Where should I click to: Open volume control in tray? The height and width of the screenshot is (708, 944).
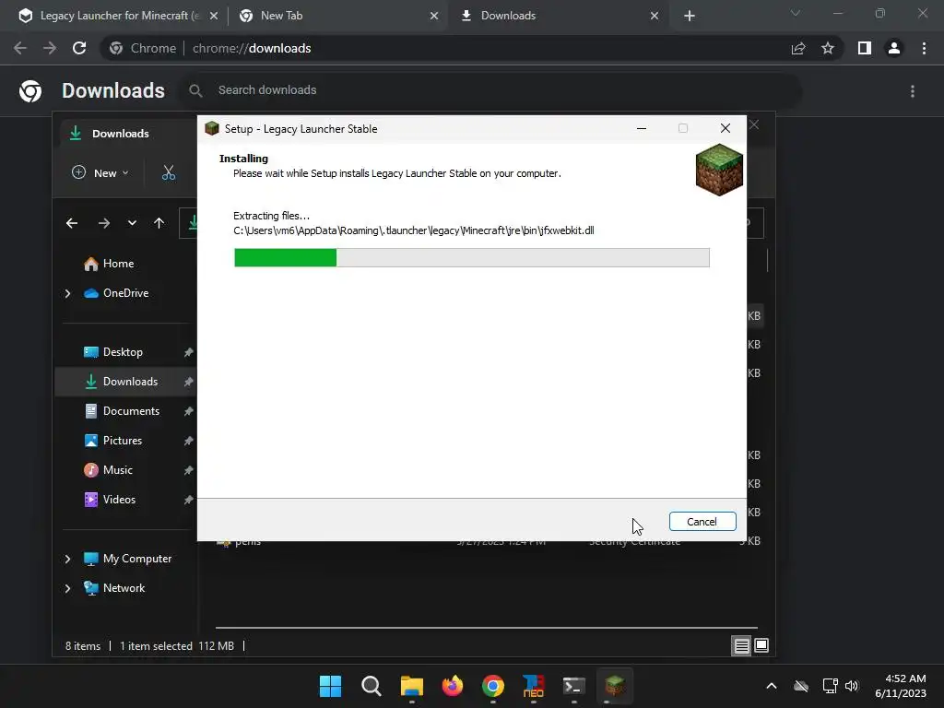click(x=851, y=686)
